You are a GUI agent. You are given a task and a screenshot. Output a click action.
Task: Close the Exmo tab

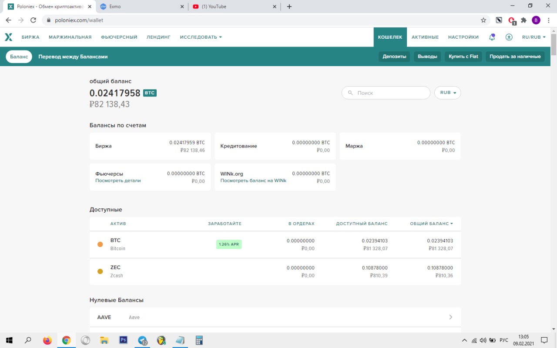[x=182, y=7]
